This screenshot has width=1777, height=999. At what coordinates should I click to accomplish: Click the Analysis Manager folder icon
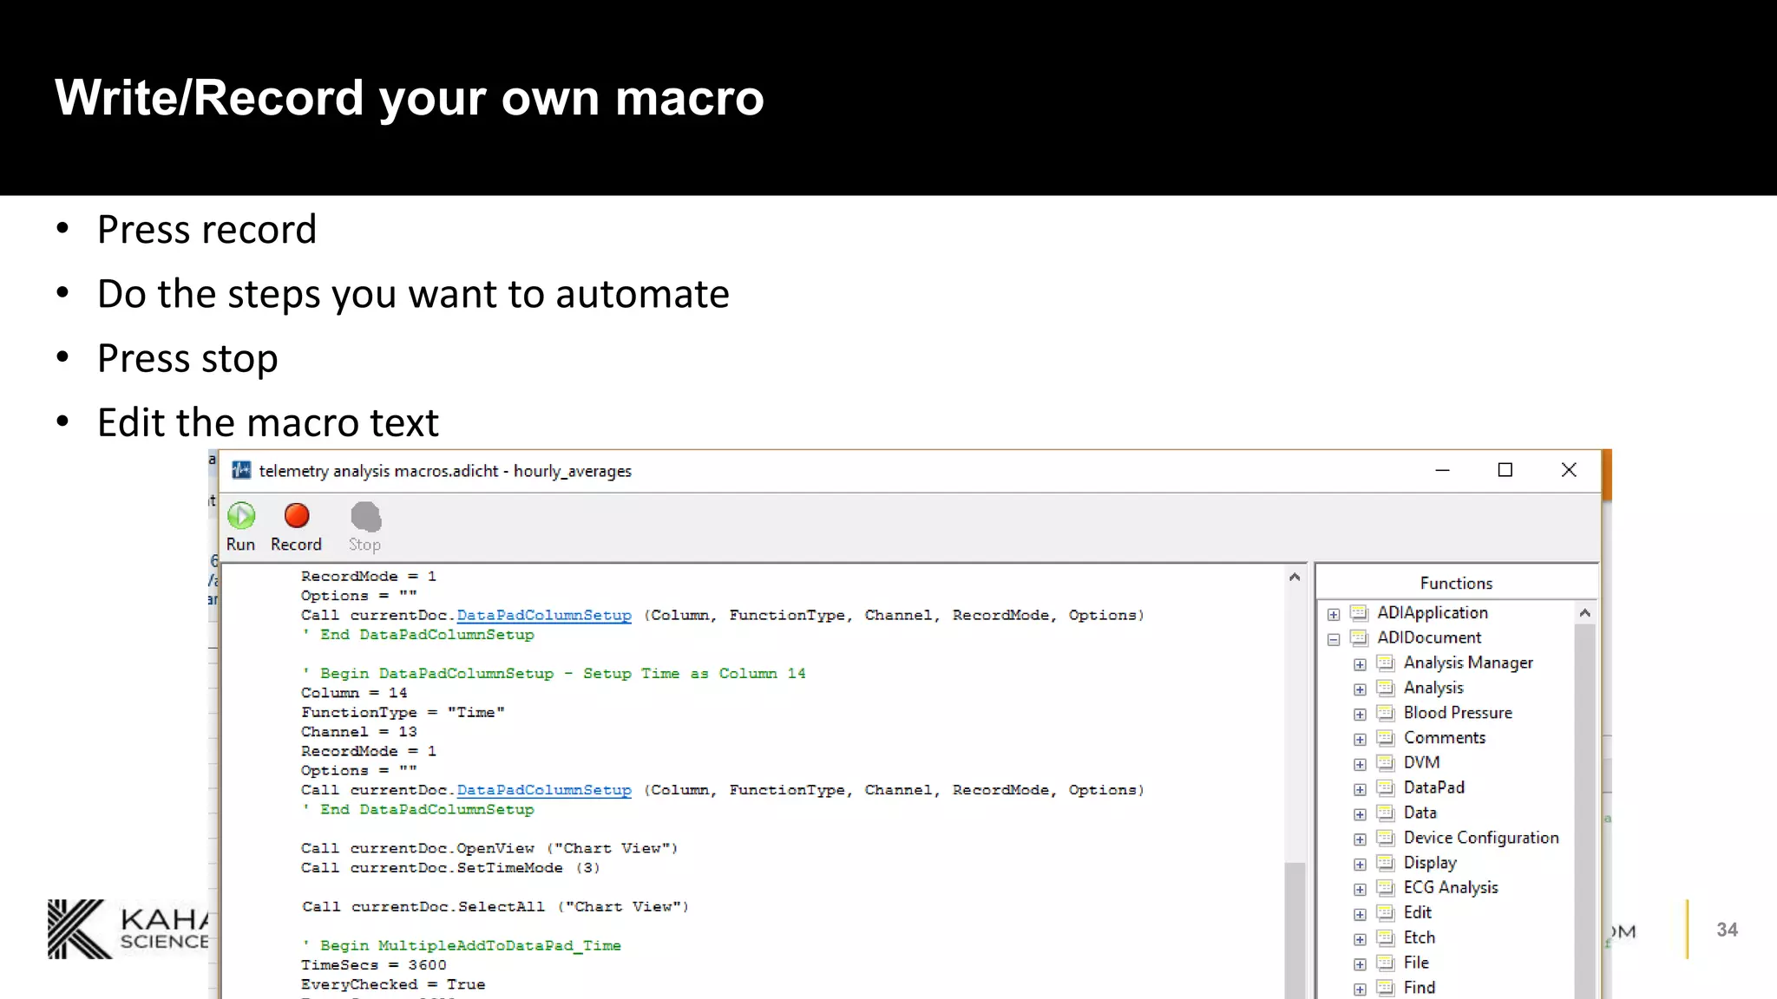[x=1386, y=663]
